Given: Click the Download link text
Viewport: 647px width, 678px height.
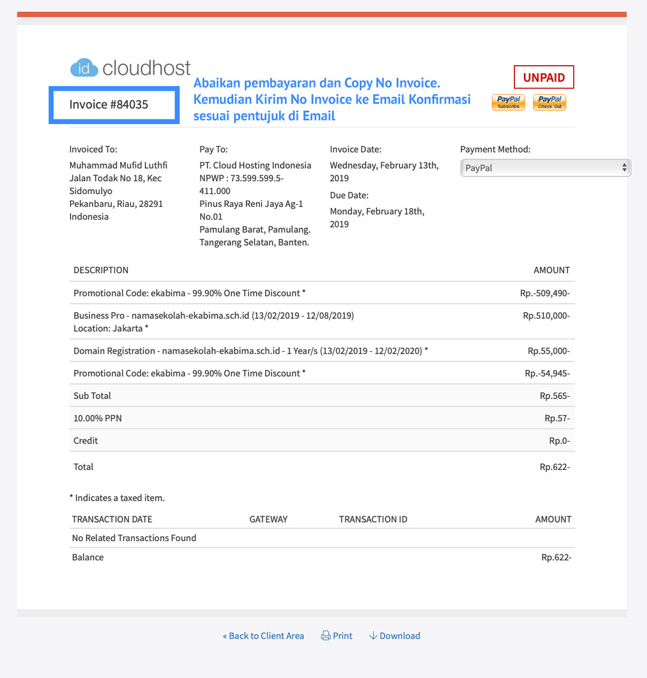Looking at the screenshot, I should click(400, 636).
